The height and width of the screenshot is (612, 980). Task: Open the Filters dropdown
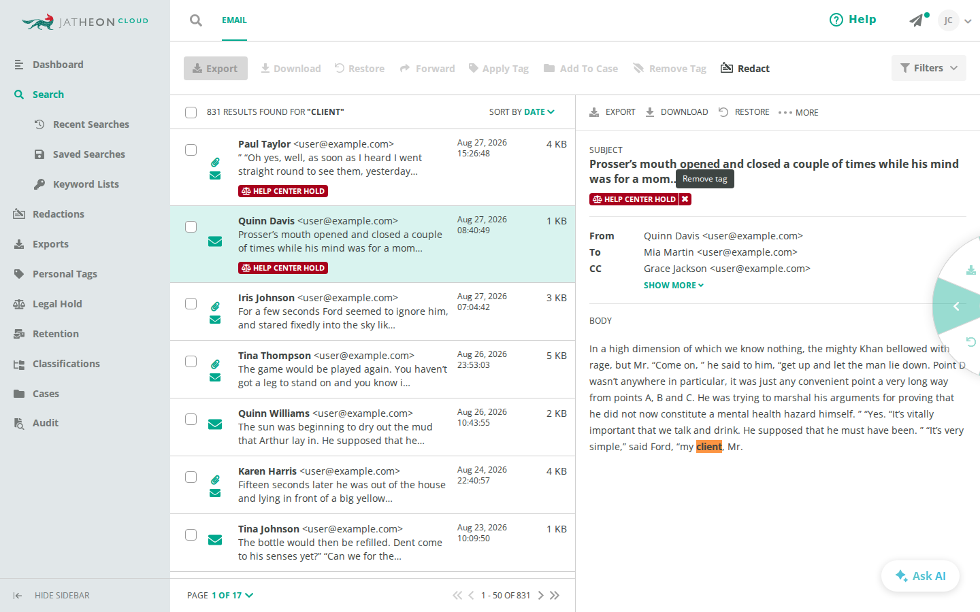[x=928, y=68]
